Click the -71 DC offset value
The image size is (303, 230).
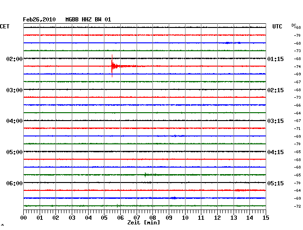(x=297, y=129)
